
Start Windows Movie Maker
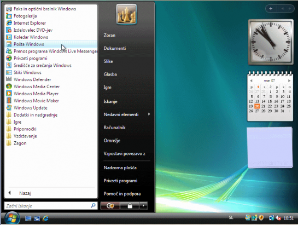click(36, 101)
